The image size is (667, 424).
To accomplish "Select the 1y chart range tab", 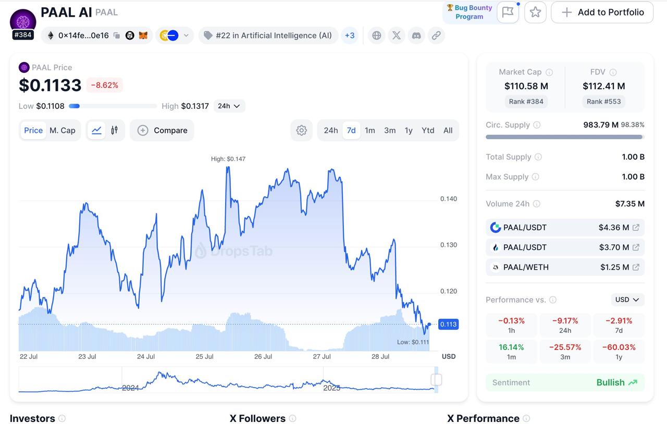I will (409, 130).
